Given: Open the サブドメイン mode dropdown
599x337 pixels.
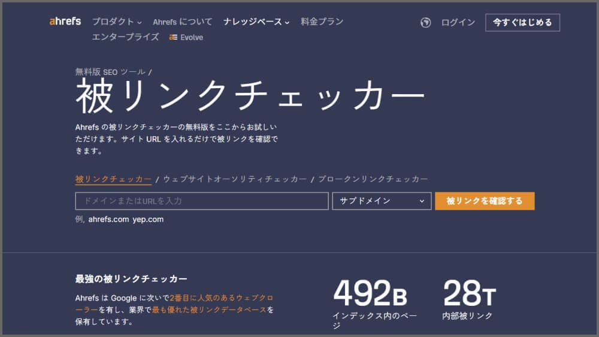Looking at the screenshot, I should point(382,201).
